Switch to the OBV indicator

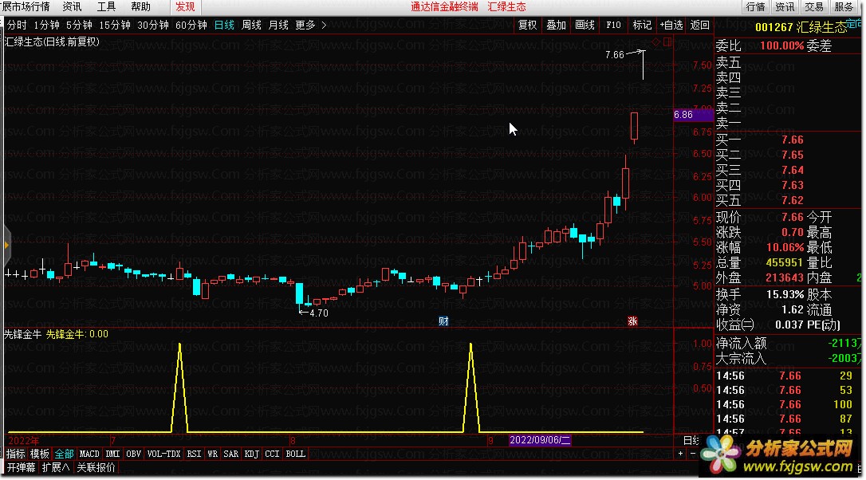[x=134, y=454]
